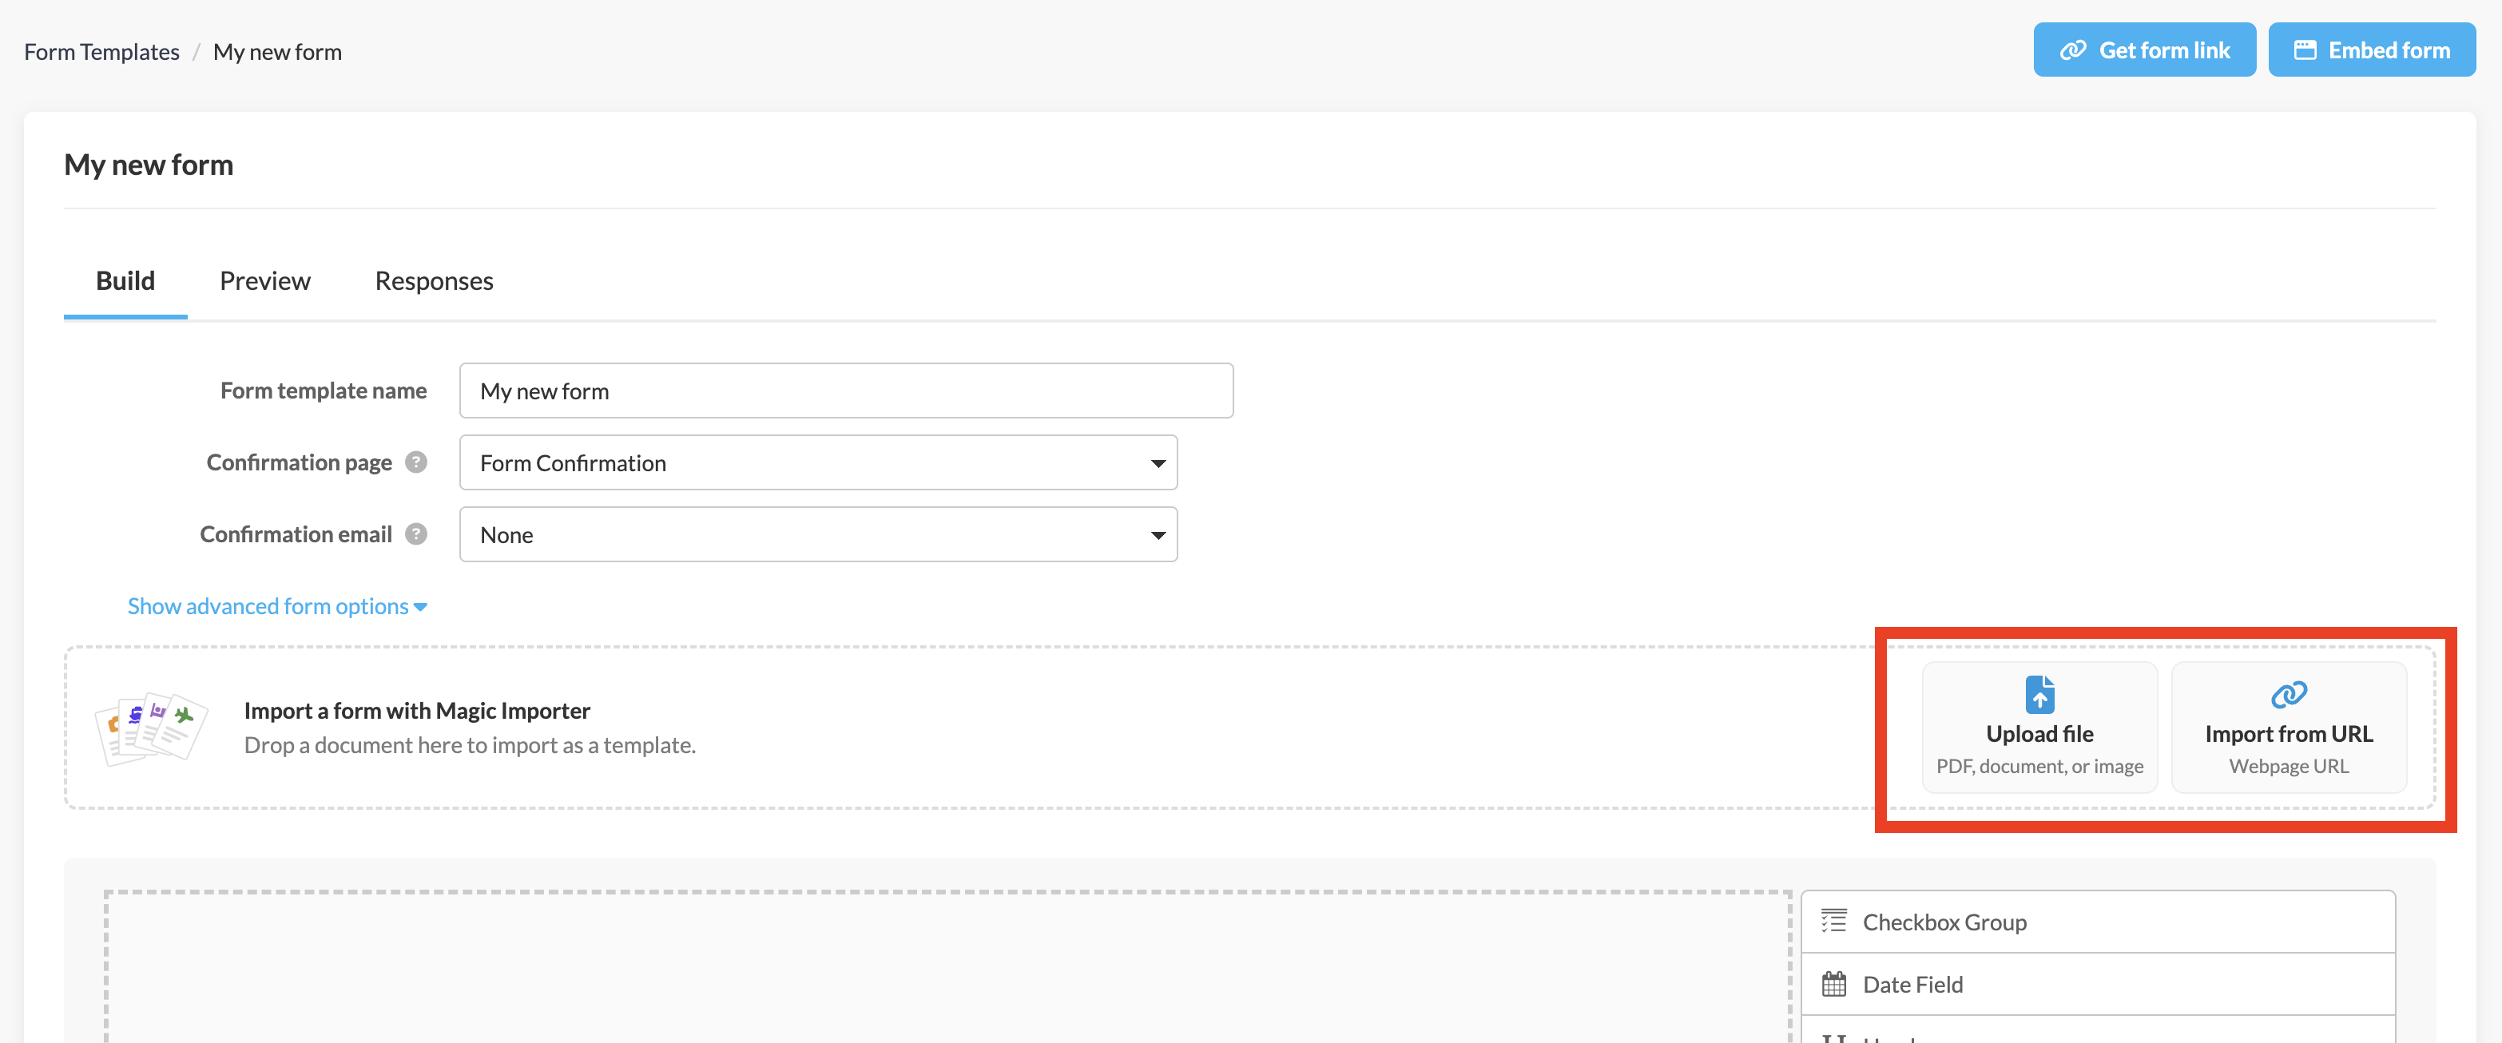Open the Responses tab

(433, 280)
